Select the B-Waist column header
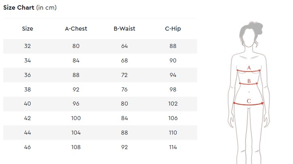 (x=124, y=29)
